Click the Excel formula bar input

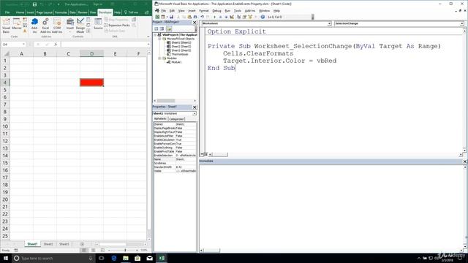104,45
